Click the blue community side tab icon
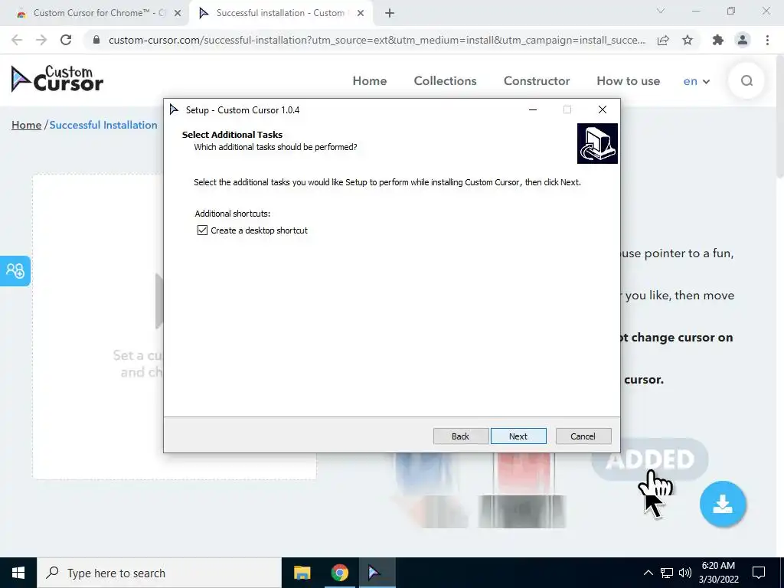Image resolution: width=784 pixels, height=588 pixels. (x=15, y=271)
